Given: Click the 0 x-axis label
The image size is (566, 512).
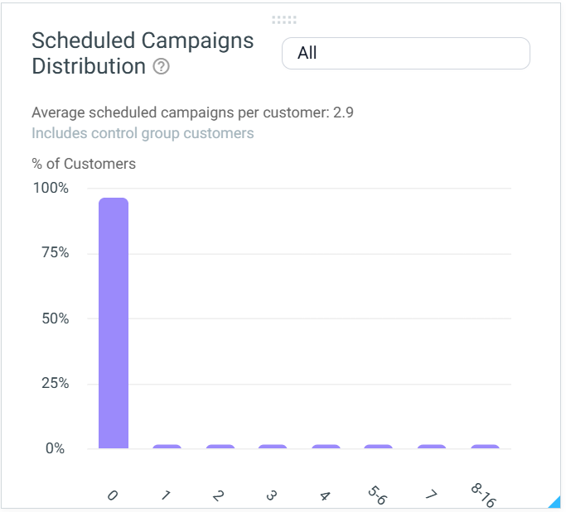Looking at the screenshot, I should [113, 495].
